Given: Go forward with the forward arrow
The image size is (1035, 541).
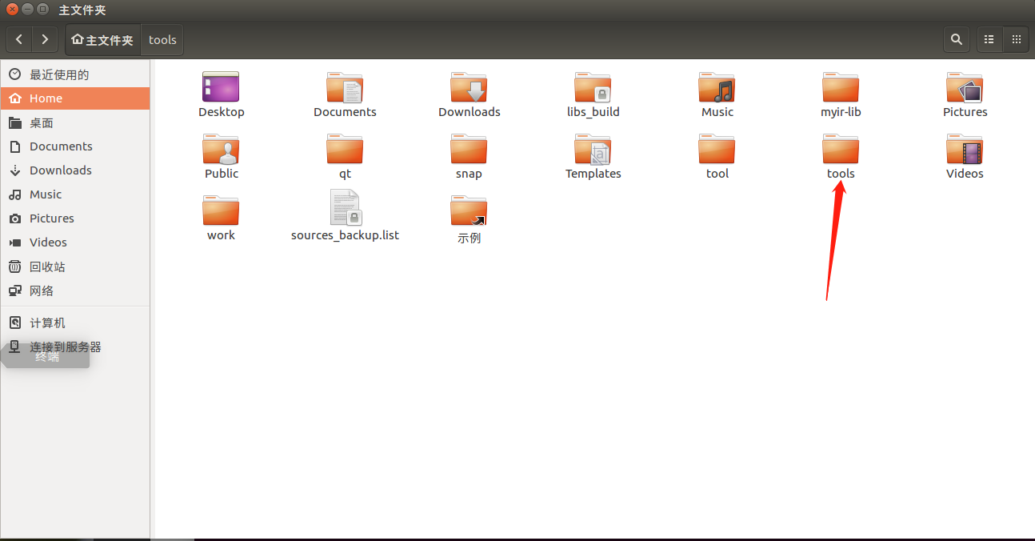Looking at the screenshot, I should [45, 39].
